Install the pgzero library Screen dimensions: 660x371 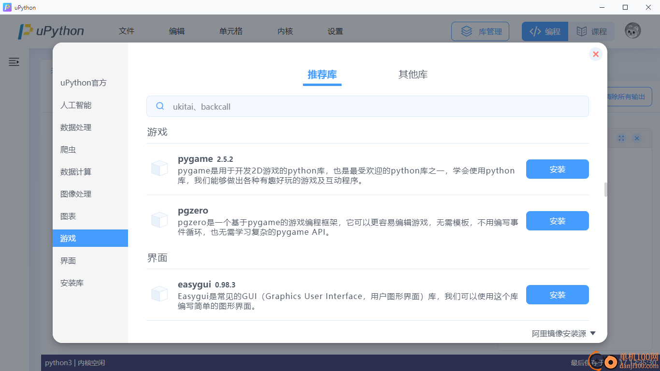tap(558, 221)
